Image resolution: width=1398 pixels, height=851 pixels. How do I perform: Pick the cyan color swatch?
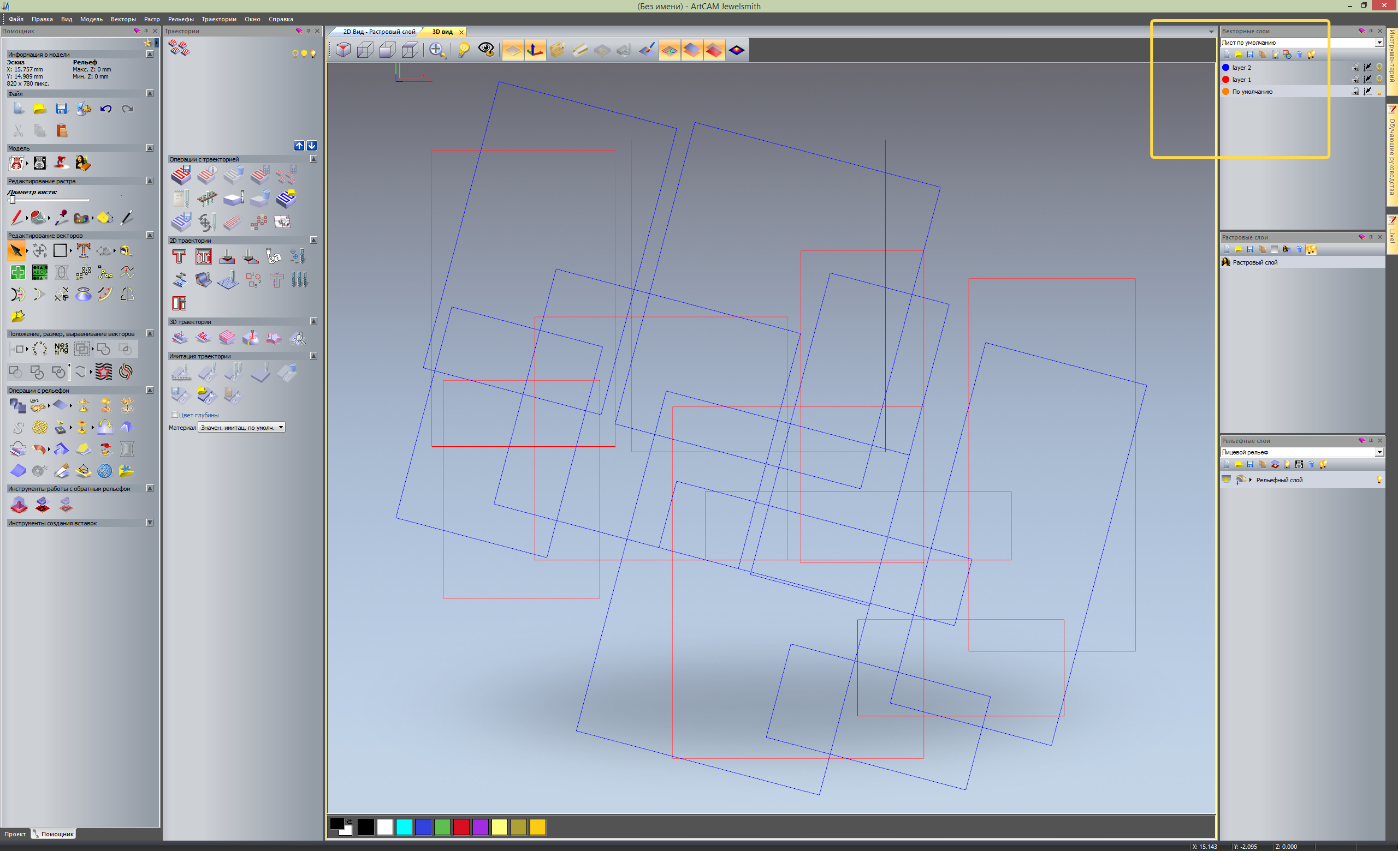[404, 827]
